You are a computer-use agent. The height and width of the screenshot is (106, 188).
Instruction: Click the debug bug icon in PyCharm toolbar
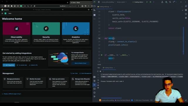point(150,2)
